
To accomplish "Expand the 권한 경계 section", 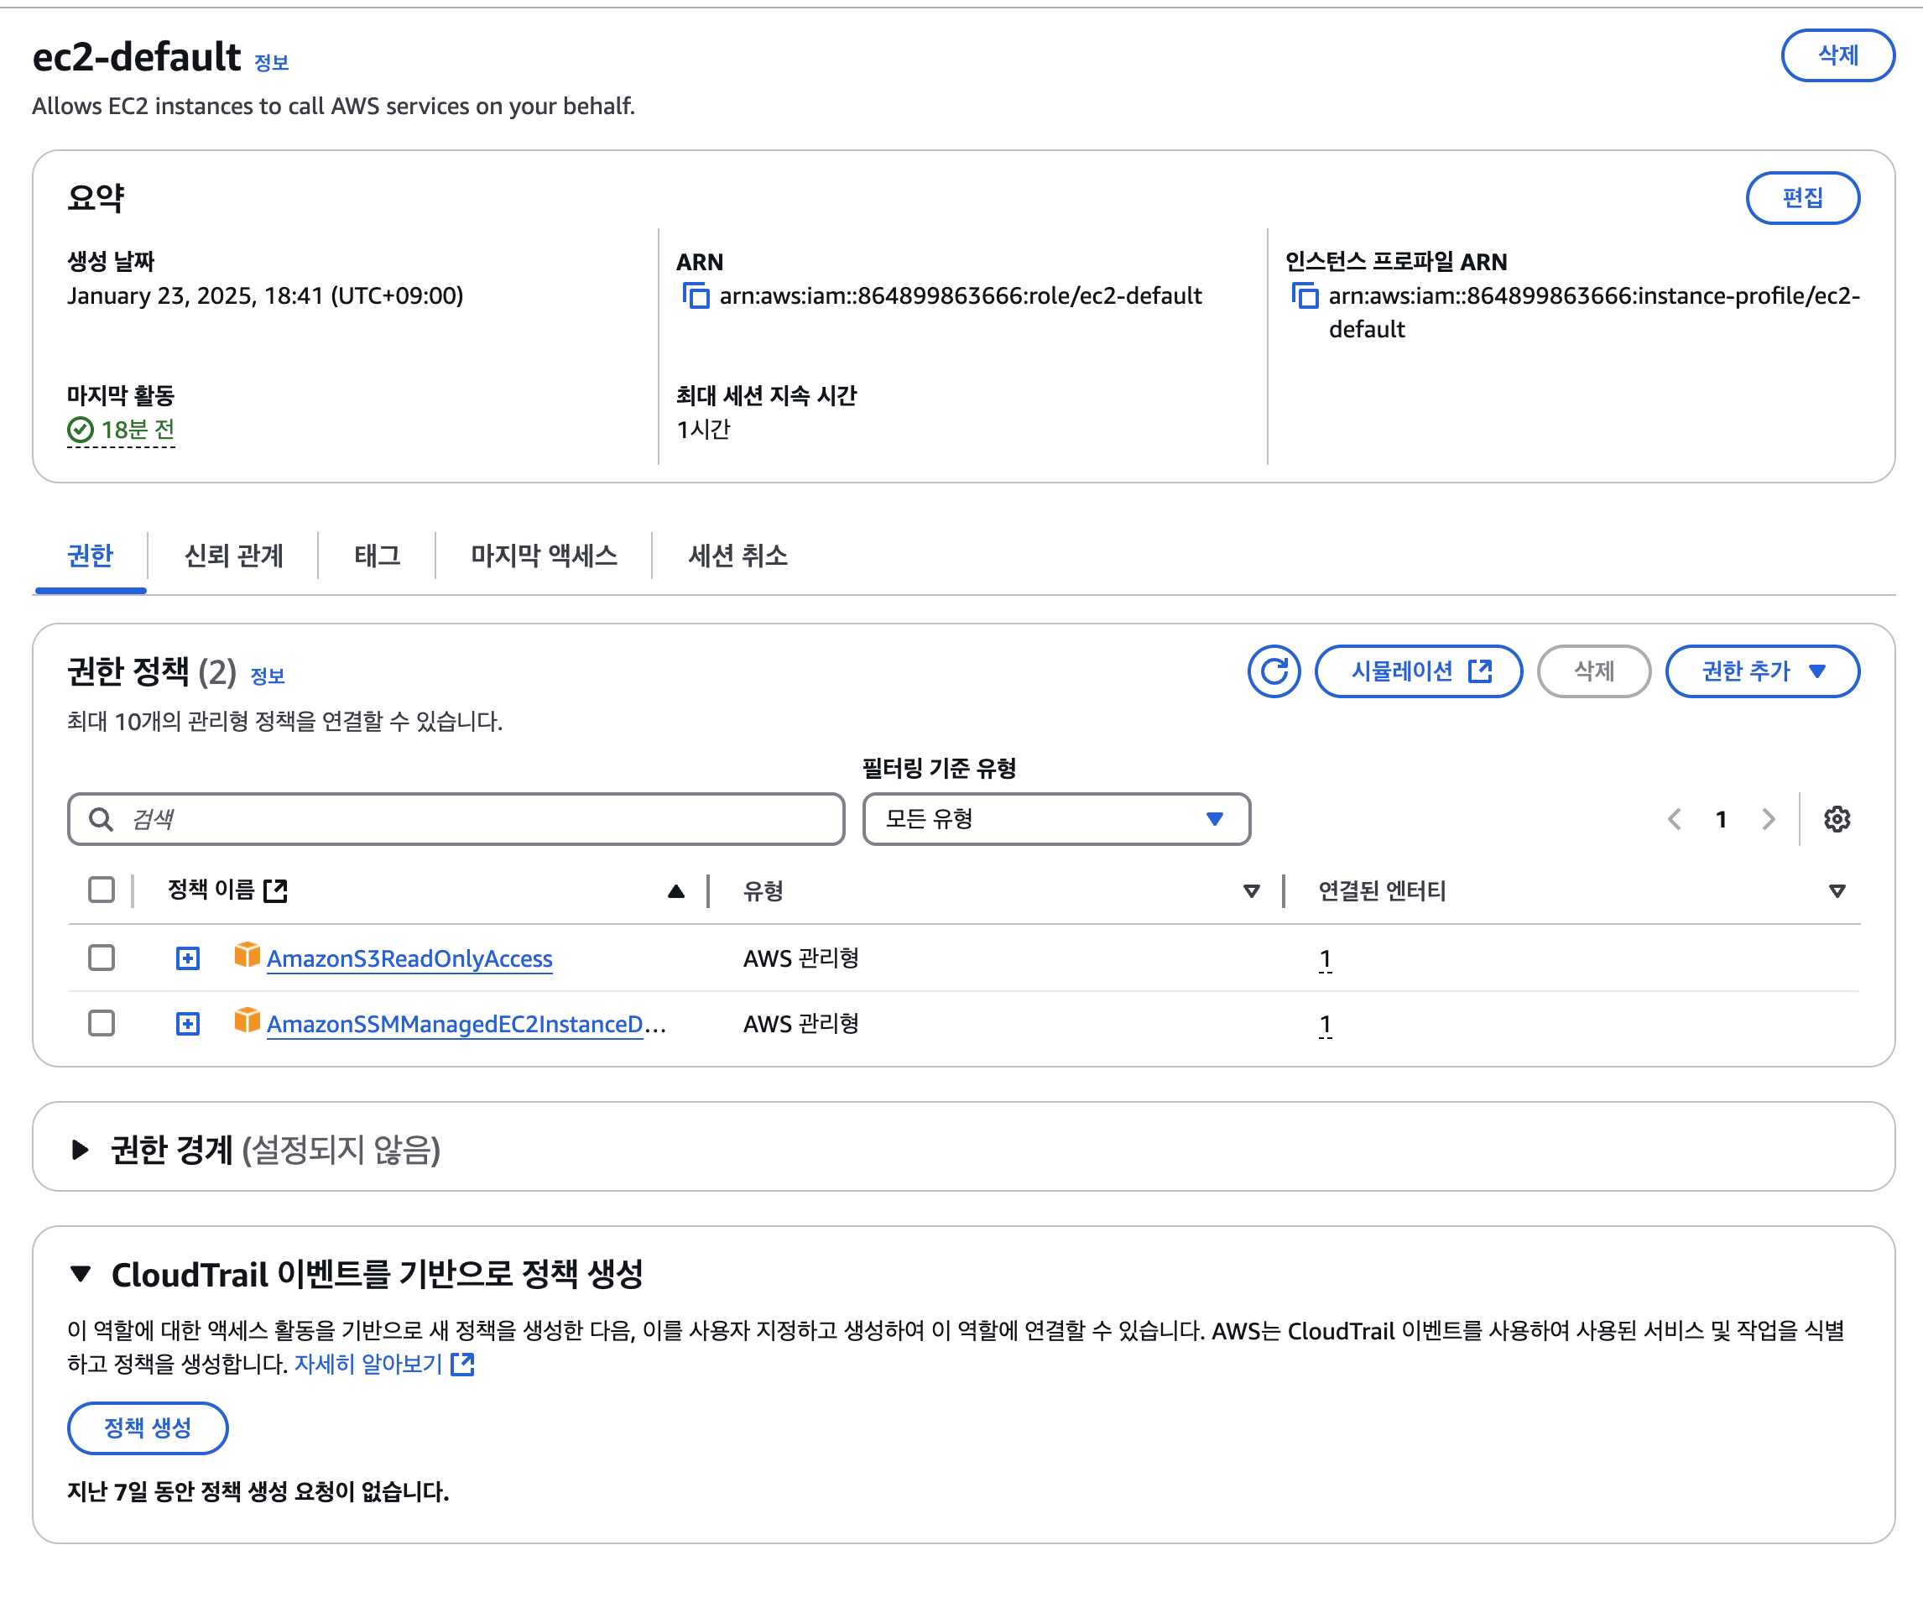I will point(81,1150).
